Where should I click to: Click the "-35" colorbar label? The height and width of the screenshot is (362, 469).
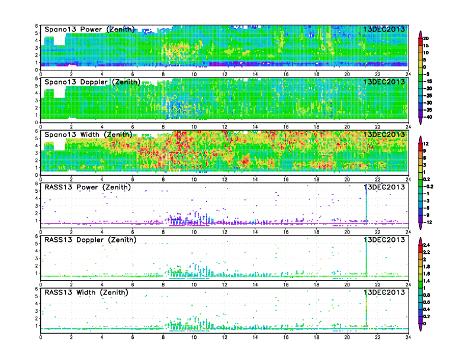click(x=428, y=110)
